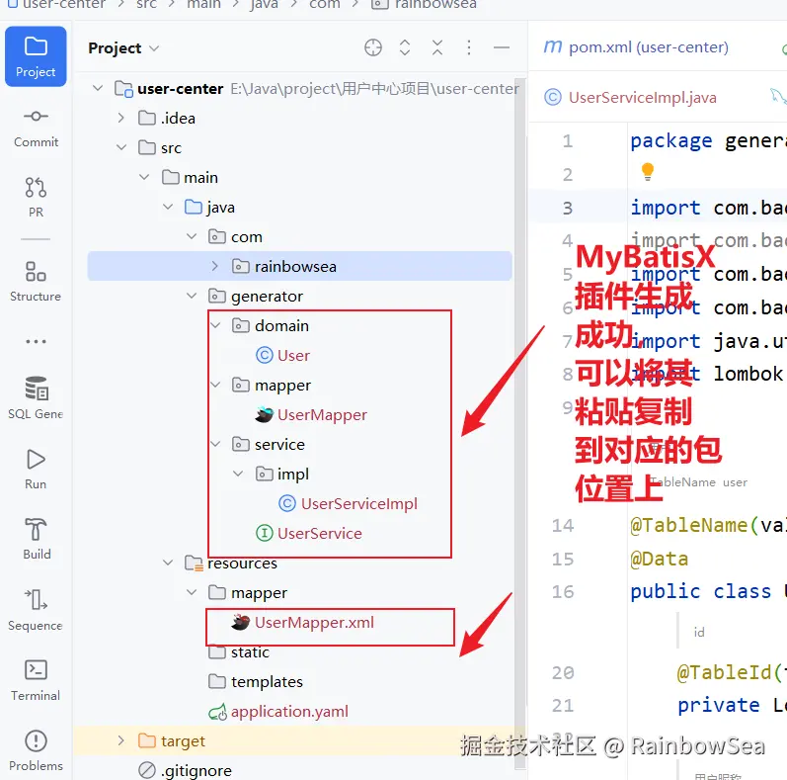The image size is (787, 780).
Task: Click the user-center breadcrumb
Action: coord(56,5)
